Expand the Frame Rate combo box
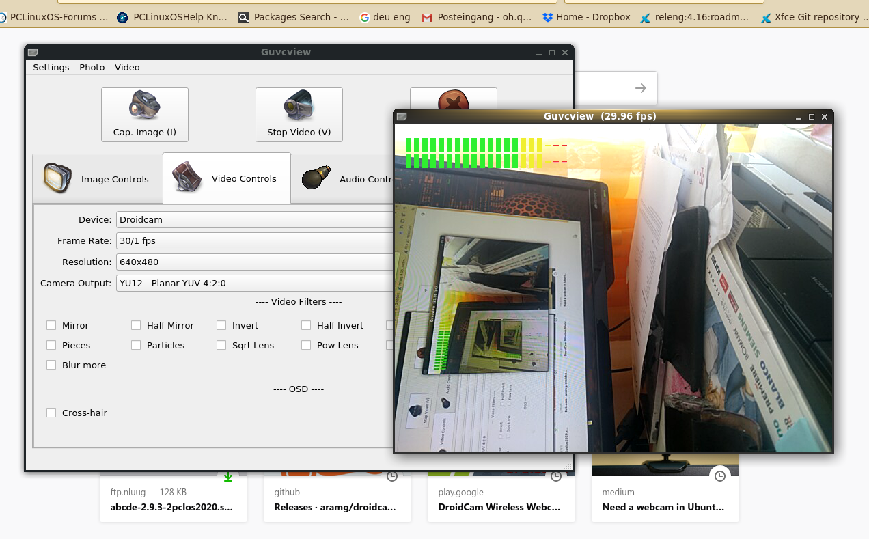869x539 pixels. pos(254,240)
